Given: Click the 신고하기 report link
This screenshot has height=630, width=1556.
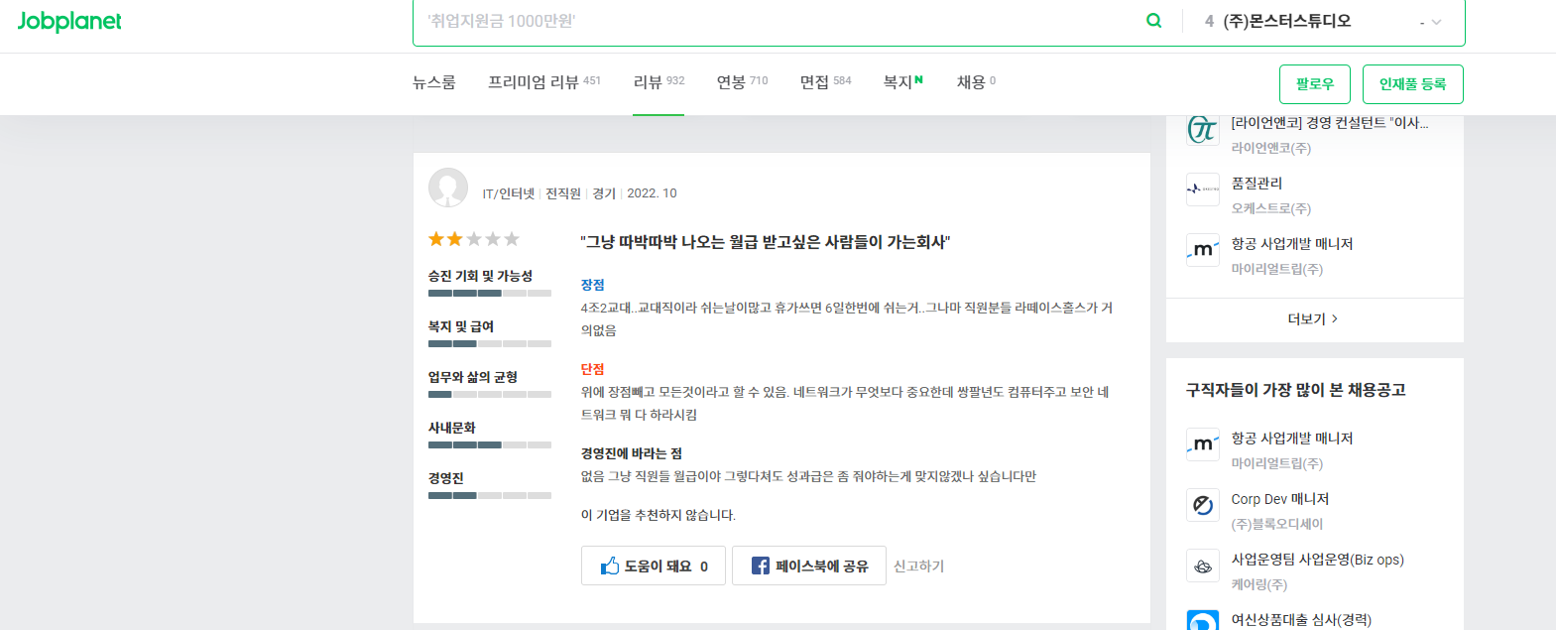Looking at the screenshot, I should click(x=918, y=567).
